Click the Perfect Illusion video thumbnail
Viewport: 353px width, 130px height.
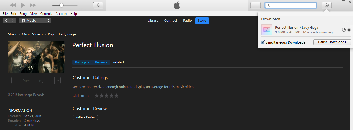pos(36,57)
